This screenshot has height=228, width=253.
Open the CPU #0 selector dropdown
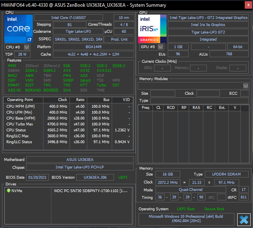pyautogui.click(x=26, y=47)
